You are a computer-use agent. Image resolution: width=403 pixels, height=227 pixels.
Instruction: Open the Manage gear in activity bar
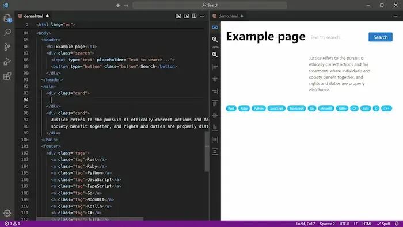click(7, 213)
